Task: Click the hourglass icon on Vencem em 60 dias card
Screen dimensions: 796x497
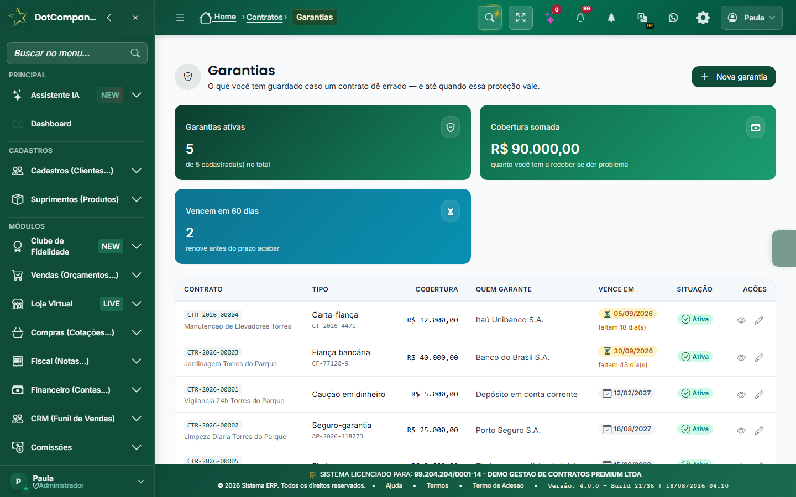Action: [451, 212]
